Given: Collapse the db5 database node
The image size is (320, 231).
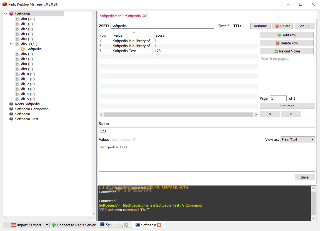Looking at the screenshot, I should [x=11, y=44].
